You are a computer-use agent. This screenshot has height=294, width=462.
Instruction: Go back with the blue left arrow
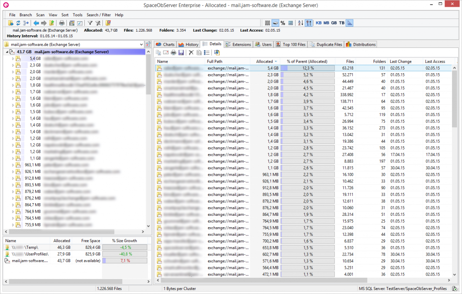pos(36,23)
